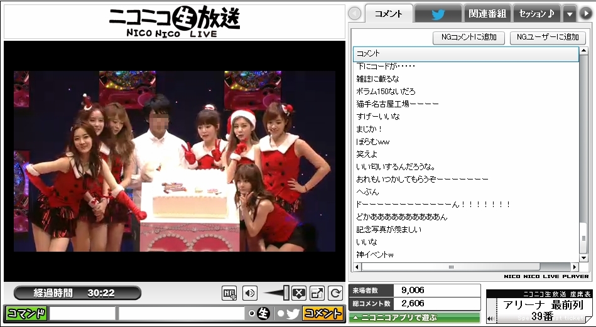Click the 総コメント数 value 2,606
The image size is (596, 327).
click(x=413, y=303)
